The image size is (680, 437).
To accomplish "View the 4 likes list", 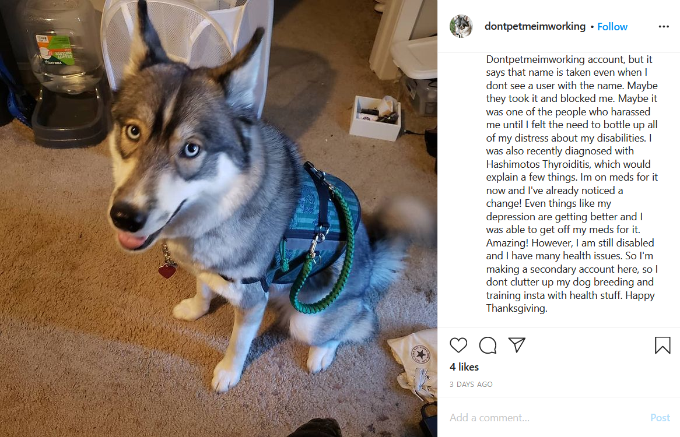I will 464,367.
